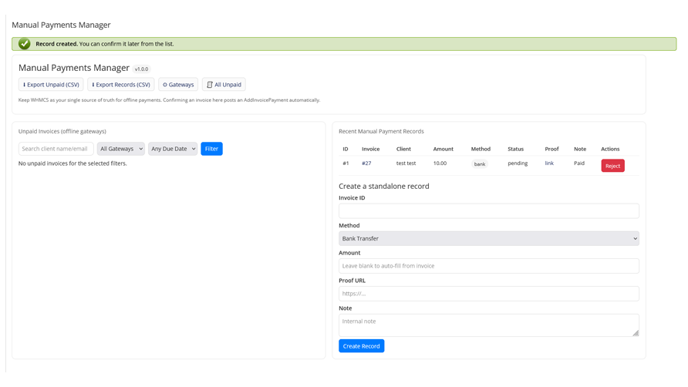Viewport: 688px width, 387px height.
Task: Open the Gateways settings button
Action: click(x=178, y=85)
